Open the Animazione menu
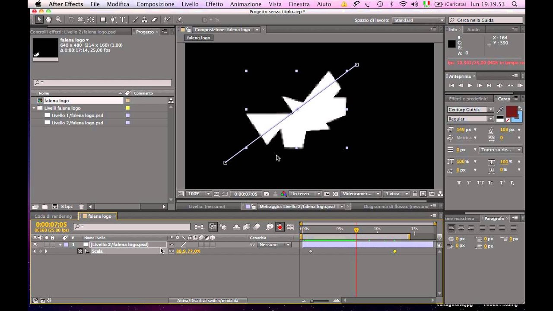 [x=246, y=4]
